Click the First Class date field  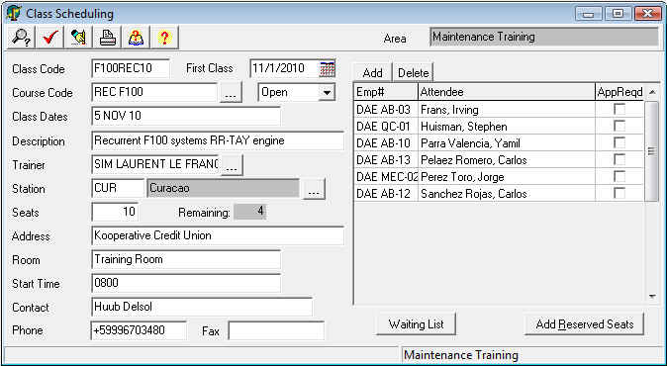pyautogui.click(x=284, y=68)
